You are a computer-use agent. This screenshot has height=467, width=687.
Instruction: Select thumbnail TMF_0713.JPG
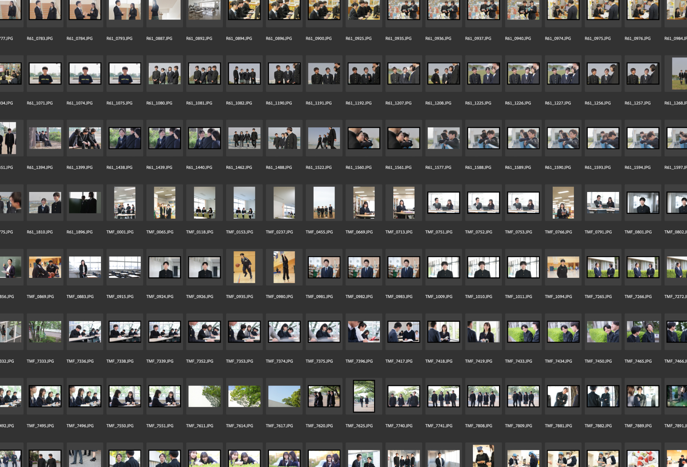tap(404, 203)
